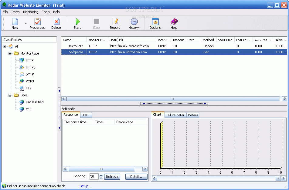The image size is (289, 190).
Task: Click the Response time column header
Action: tap(78, 122)
